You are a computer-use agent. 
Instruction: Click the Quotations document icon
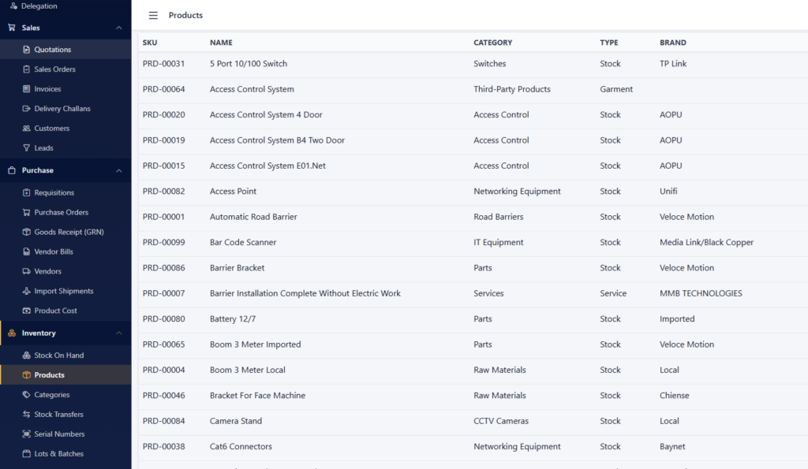pos(26,50)
